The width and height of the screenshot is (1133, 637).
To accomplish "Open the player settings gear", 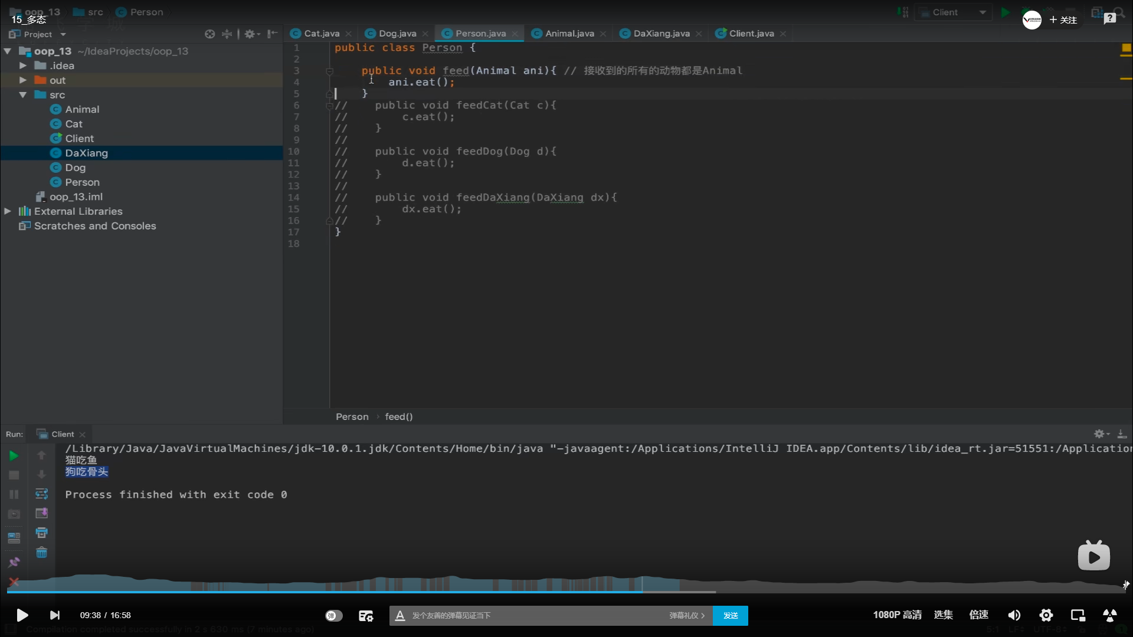I will click(x=1046, y=615).
